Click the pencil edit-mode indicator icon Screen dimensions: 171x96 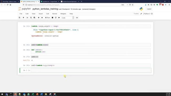click(141, 14)
